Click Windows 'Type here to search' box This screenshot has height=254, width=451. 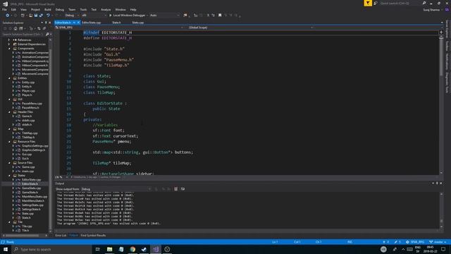(x=51, y=249)
